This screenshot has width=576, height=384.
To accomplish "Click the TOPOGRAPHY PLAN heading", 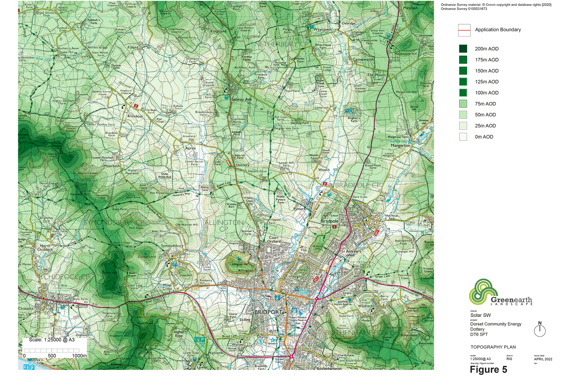I will 493,347.
